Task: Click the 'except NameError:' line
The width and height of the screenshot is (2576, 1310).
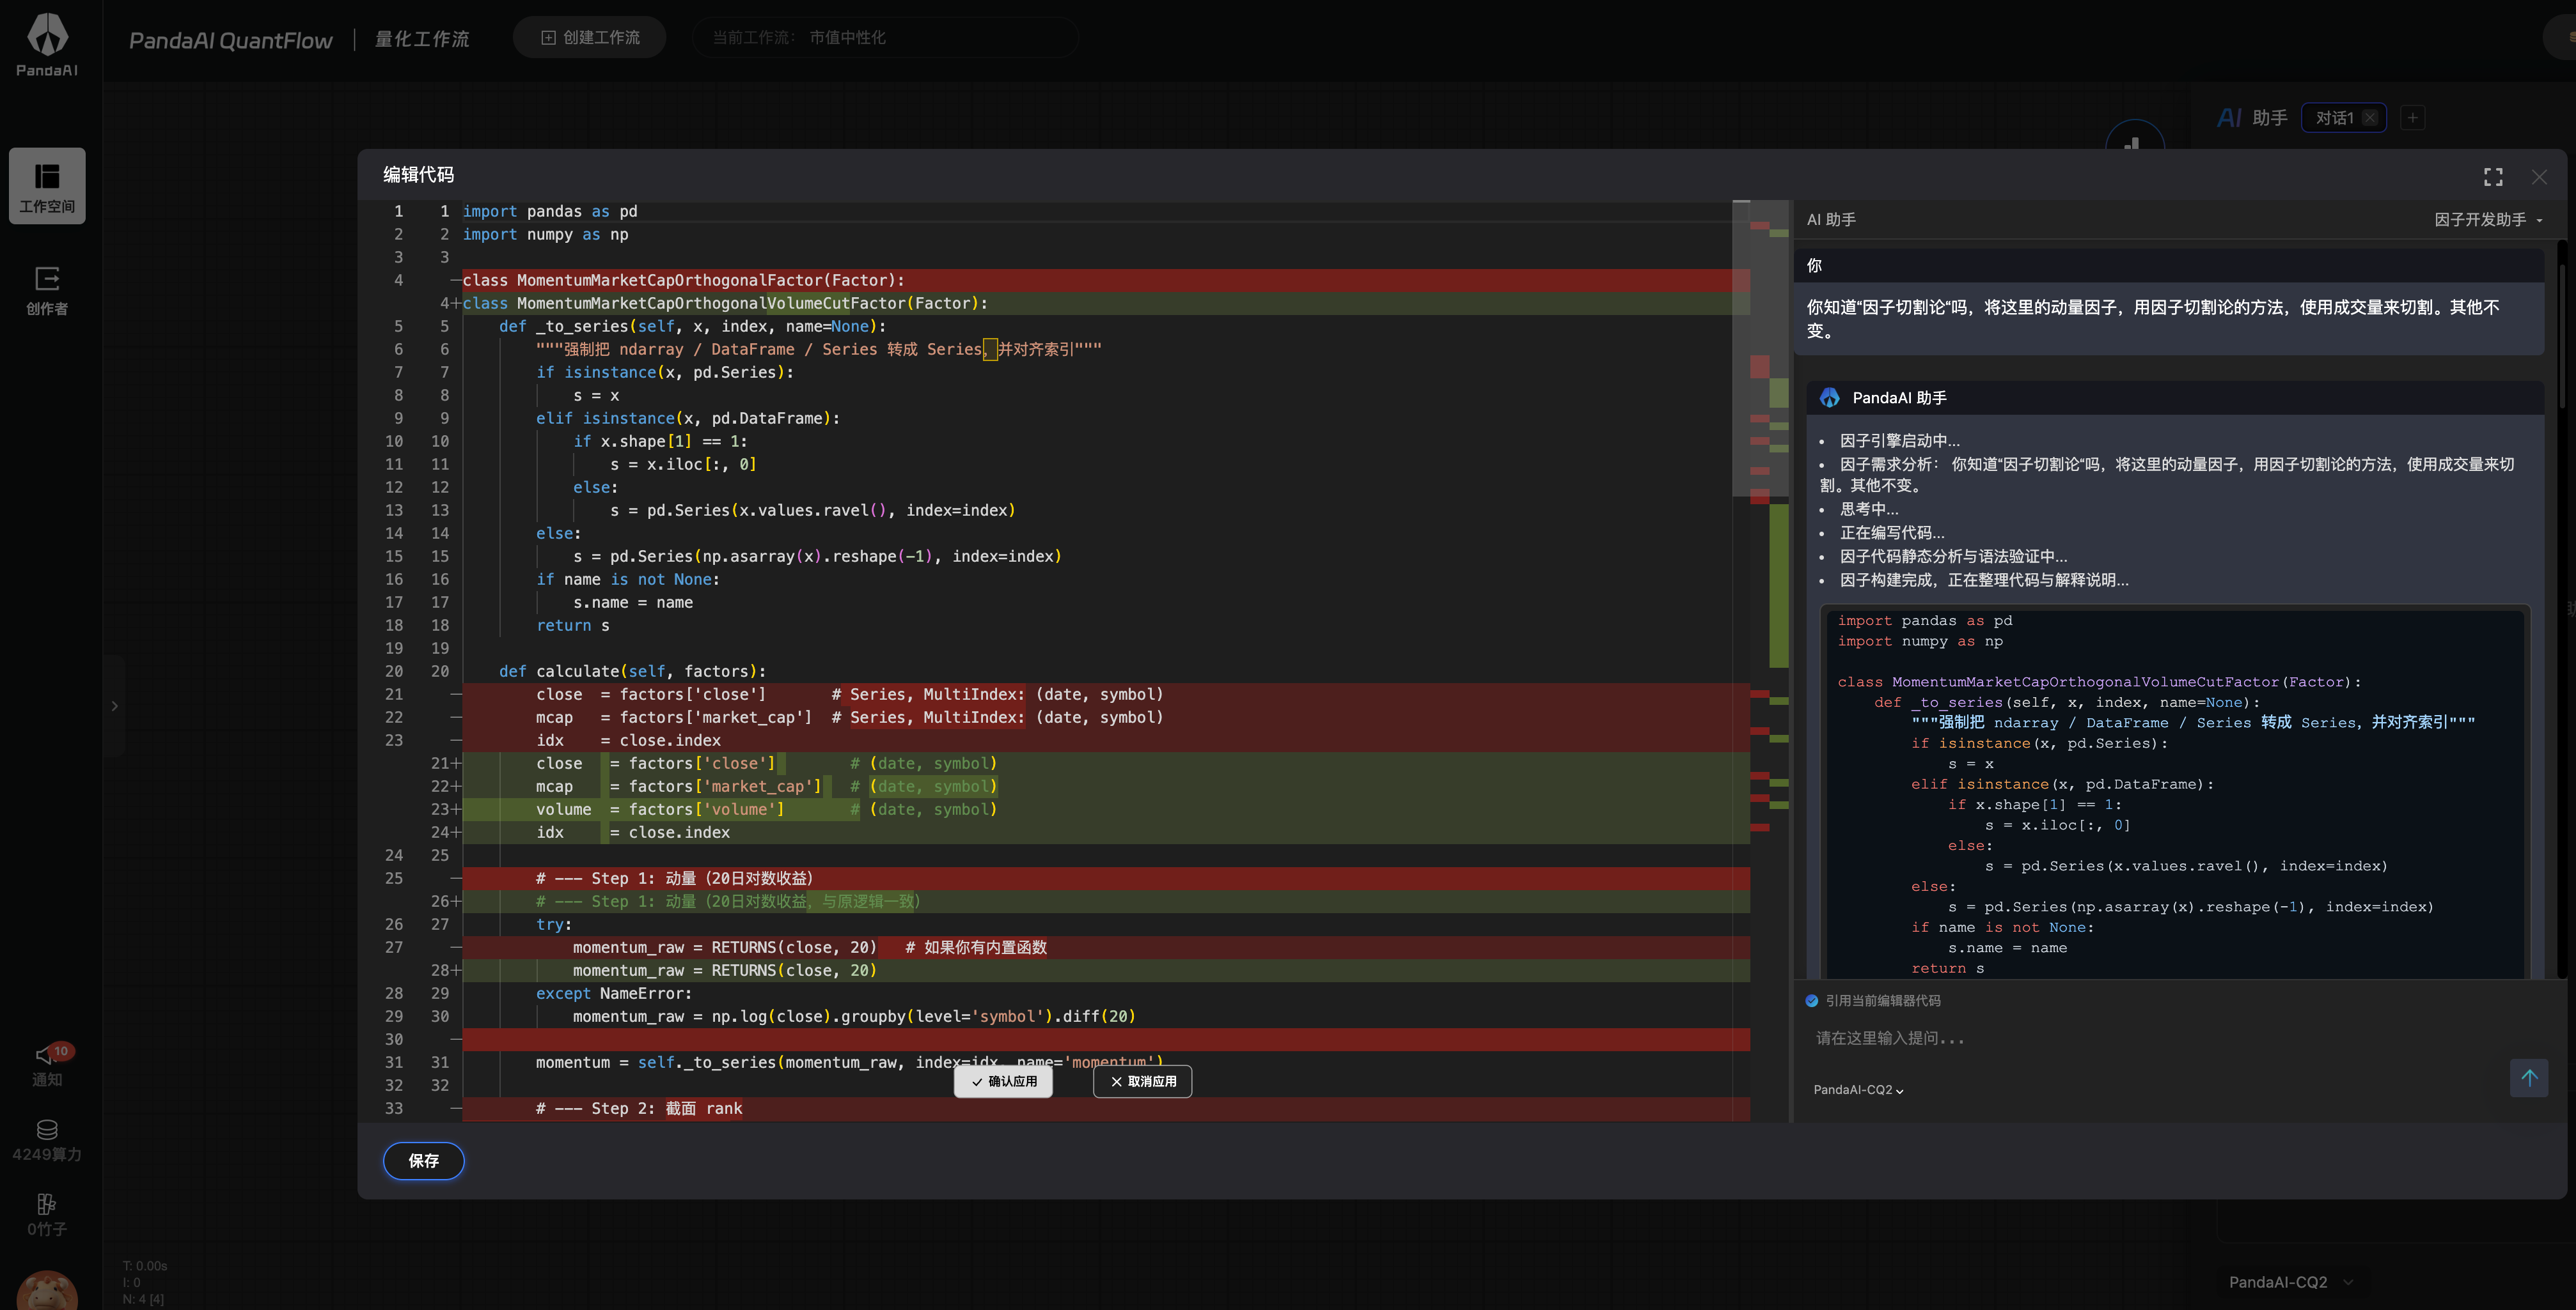Action: 614,993
